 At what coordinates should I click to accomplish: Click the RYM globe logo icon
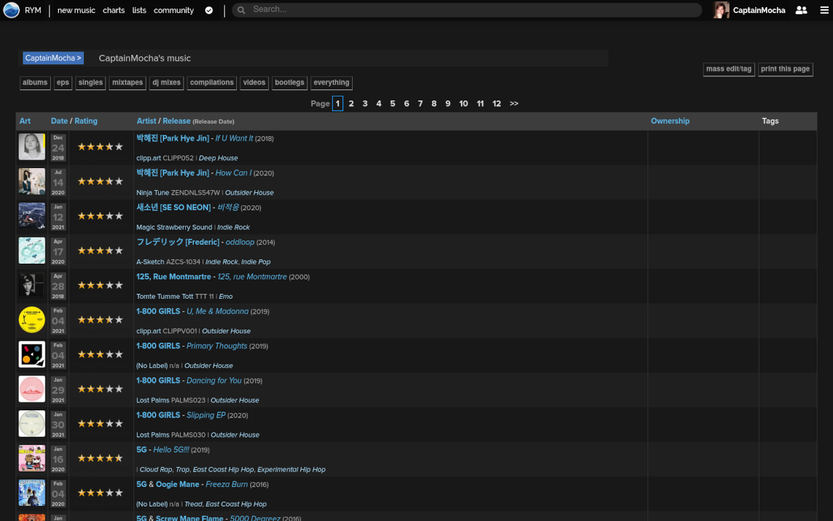click(x=11, y=10)
